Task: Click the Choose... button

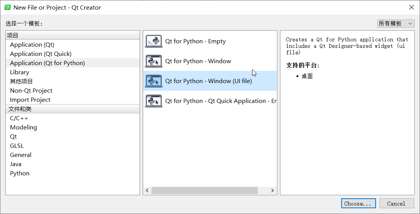Action: tap(358, 204)
